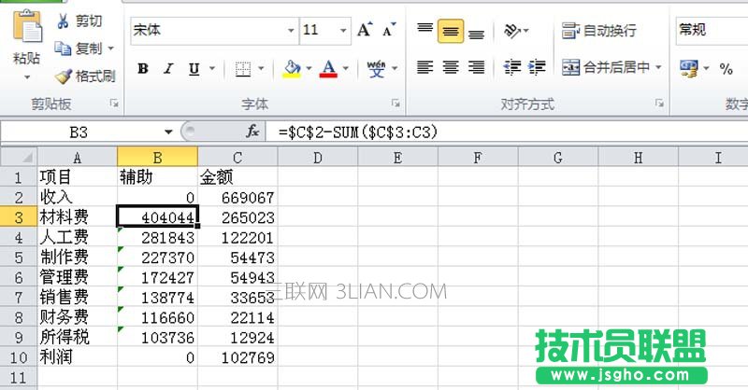This screenshot has height=390, width=748.
Task: Click the Insert Function fx icon
Action: (x=252, y=131)
